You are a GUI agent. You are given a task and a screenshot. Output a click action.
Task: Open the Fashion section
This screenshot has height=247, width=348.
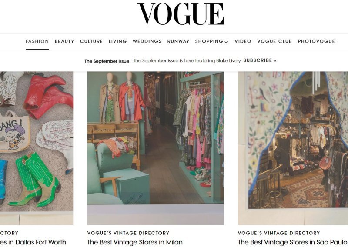(x=37, y=41)
